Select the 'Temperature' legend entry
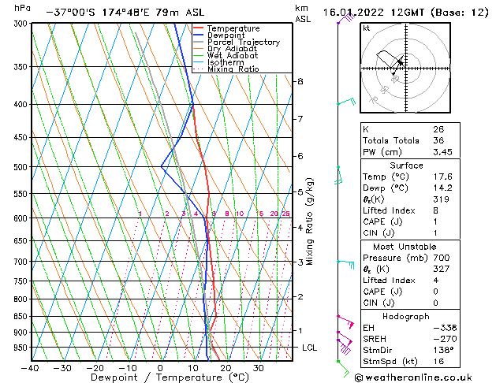Viewport: 496px width, 383px height. point(233,28)
